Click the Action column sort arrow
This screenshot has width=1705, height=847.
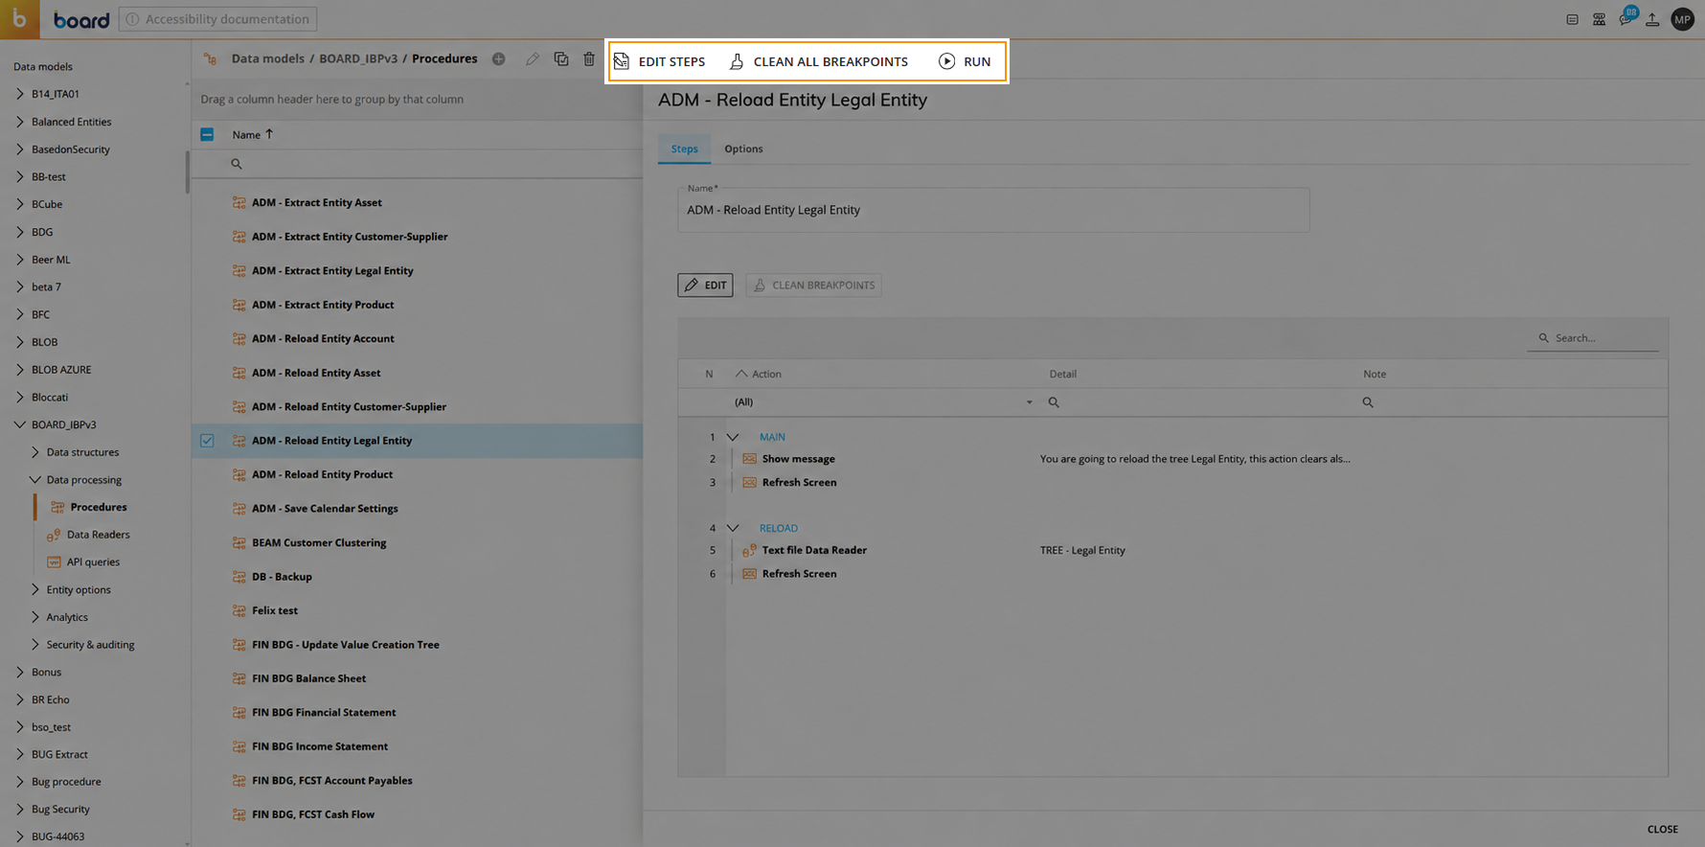[x=740, y=374]
